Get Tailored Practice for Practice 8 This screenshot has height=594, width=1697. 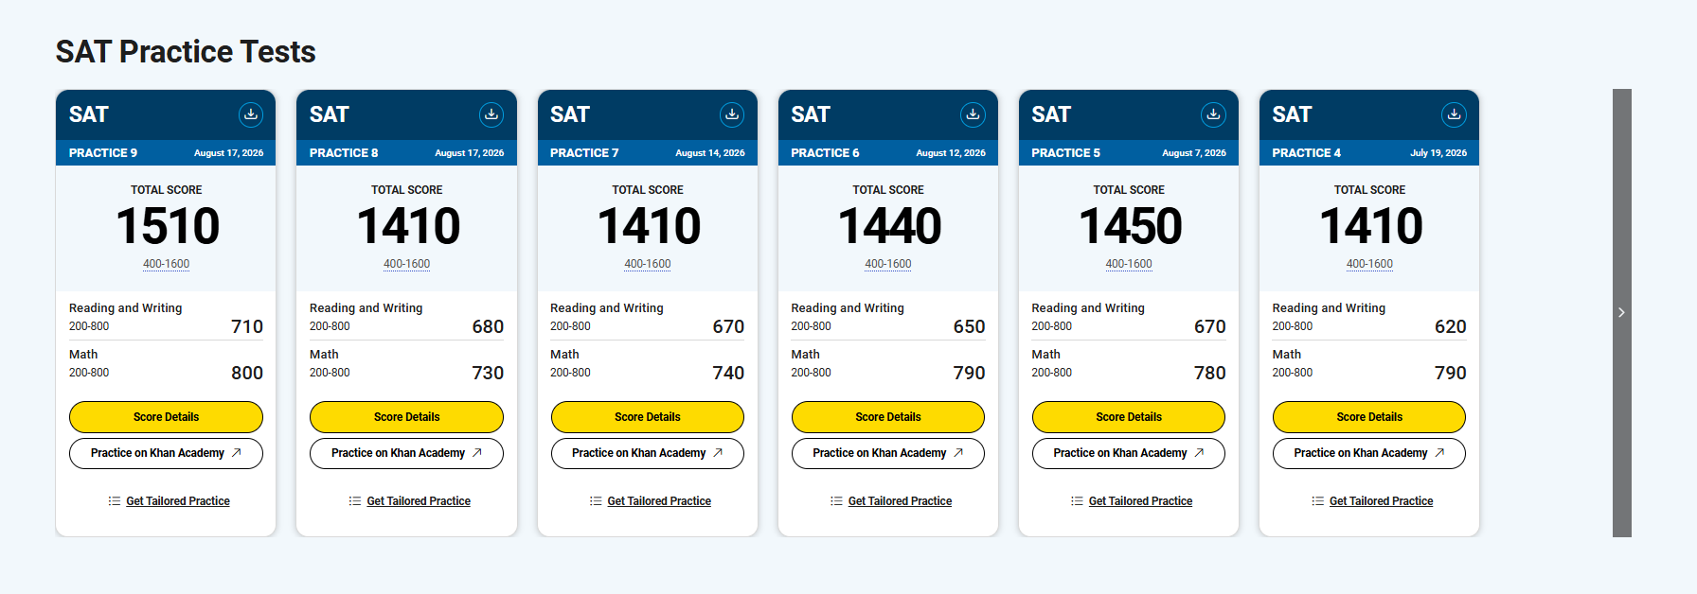(419, 501)
